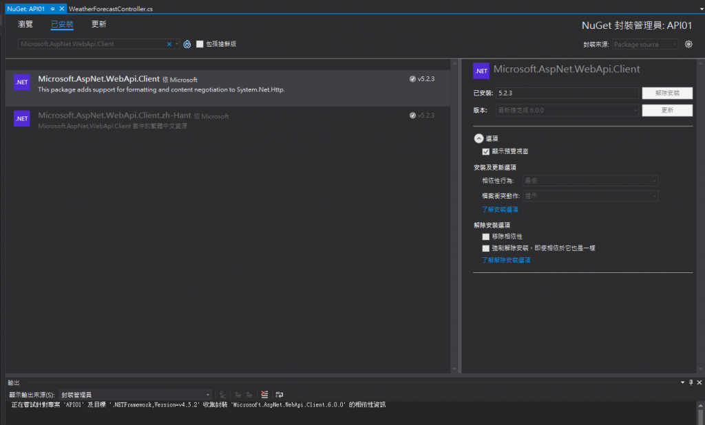Click the package list vertical scrollbar
The image size is (705, 425).
pyautogui.click(x=454, y=216)
